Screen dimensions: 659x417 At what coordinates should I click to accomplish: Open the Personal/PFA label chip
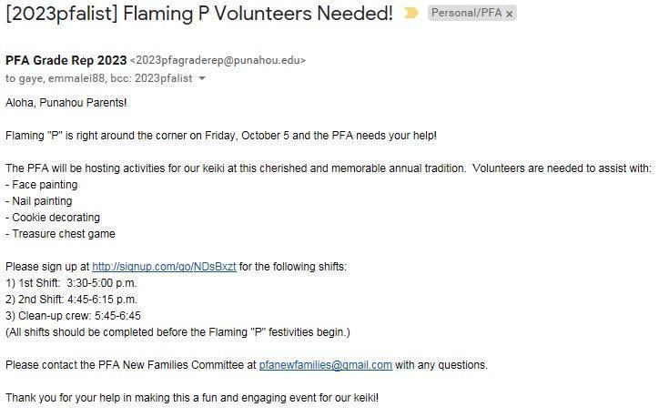[466, 14]
